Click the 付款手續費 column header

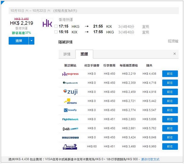[x=92, y=66]
